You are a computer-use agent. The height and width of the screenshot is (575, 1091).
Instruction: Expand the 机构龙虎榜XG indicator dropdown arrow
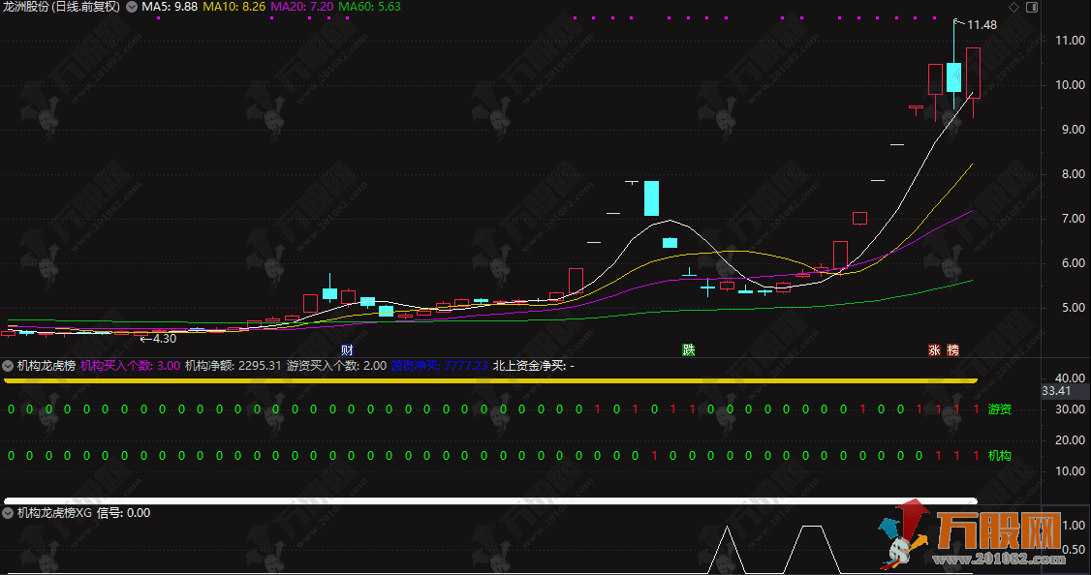8,513
